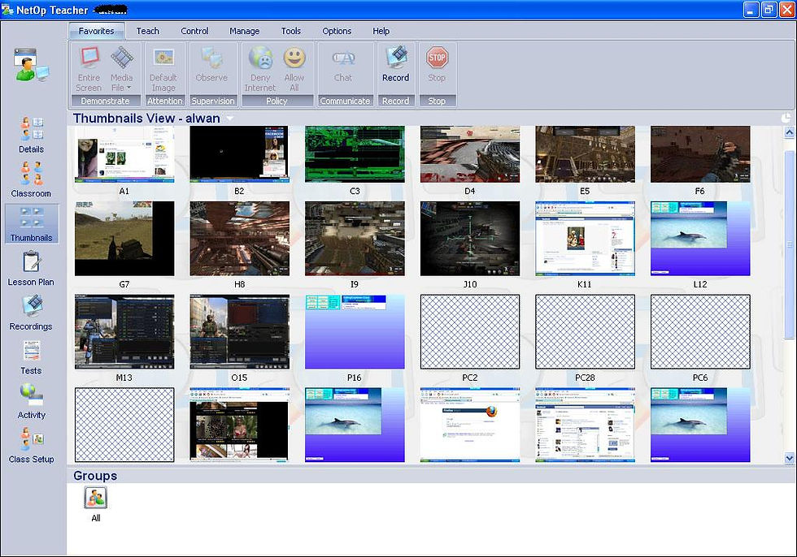797x557 pixels.
Task: Click the Demonstrate group label
Action: click(x=105, y=101)
